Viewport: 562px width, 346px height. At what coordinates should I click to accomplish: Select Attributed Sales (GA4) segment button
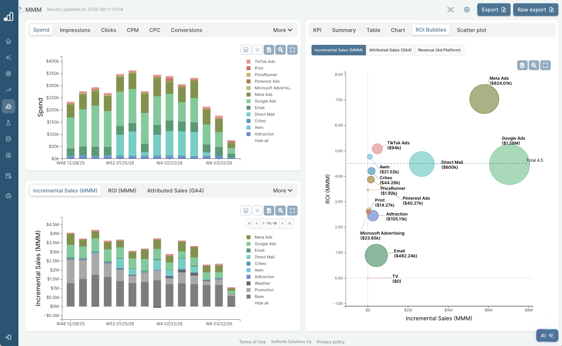390,50
